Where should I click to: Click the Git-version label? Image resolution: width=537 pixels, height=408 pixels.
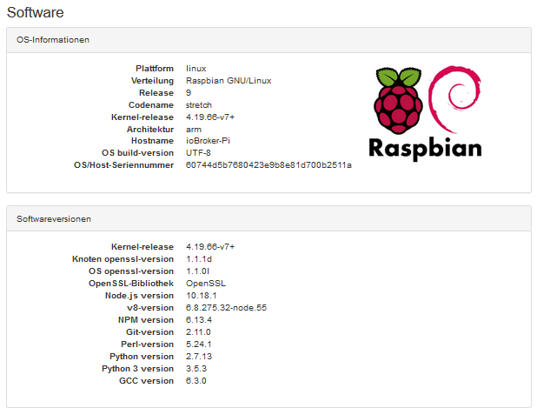[x=149, y=332]
